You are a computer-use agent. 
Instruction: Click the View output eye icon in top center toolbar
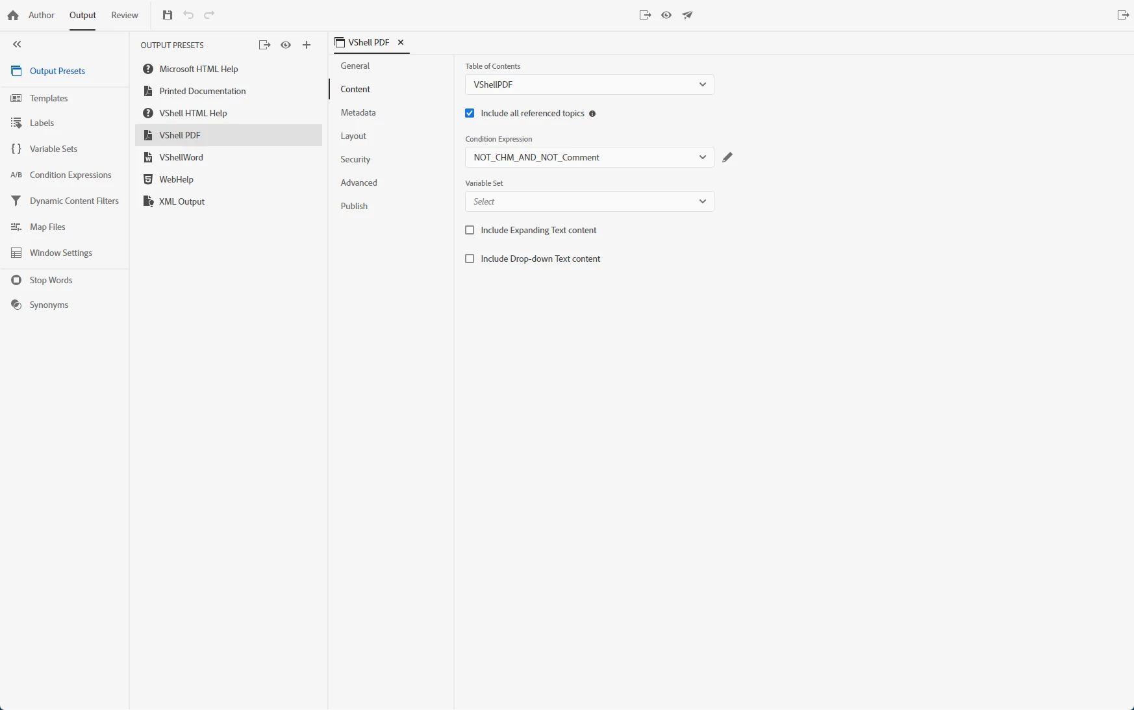point(666,15)
